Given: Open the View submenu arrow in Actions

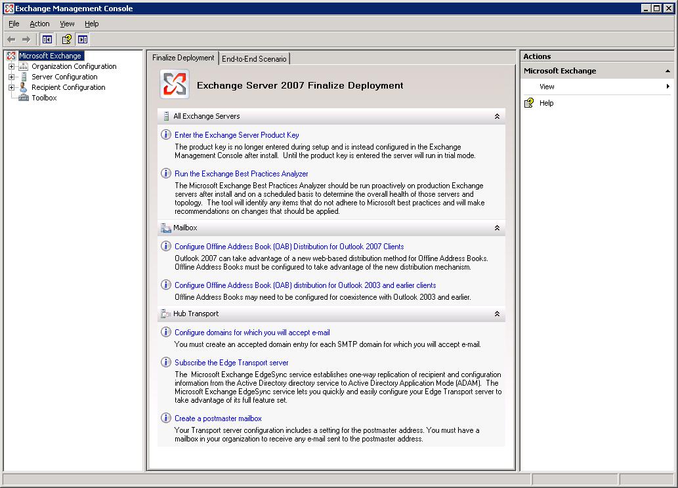Looking at the screenshot, I should click(668, 87).
